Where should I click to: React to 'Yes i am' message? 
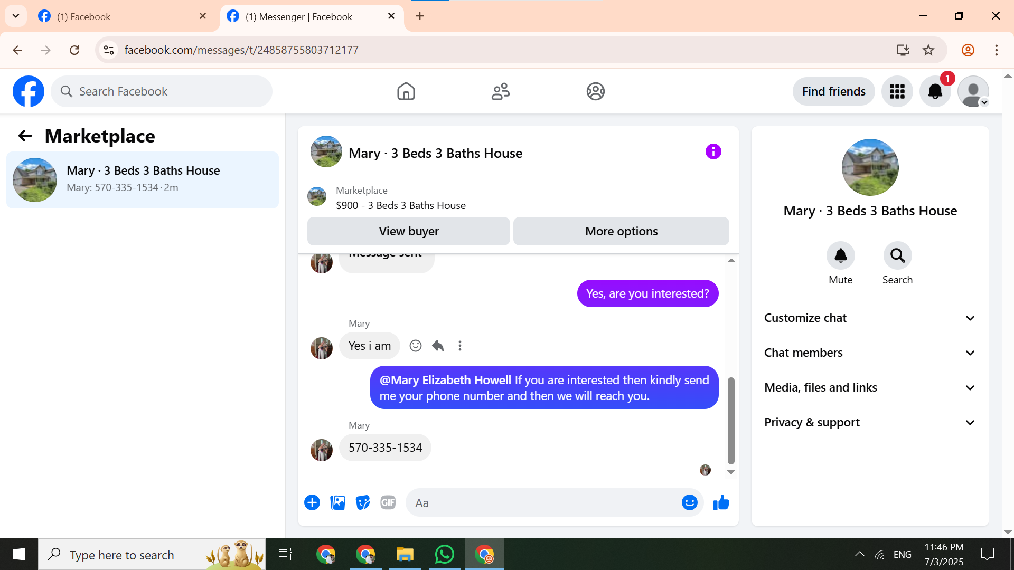point(416,346)
